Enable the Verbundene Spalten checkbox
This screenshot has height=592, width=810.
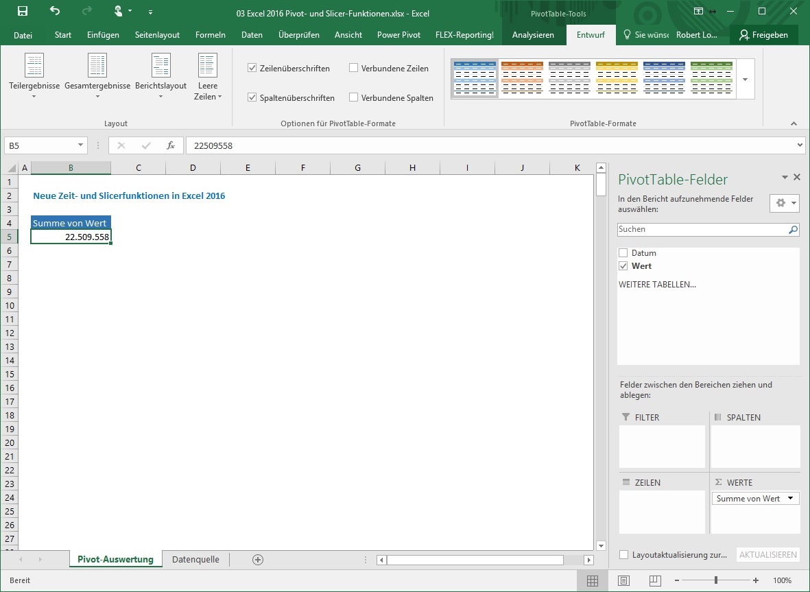tap(354, 98)
